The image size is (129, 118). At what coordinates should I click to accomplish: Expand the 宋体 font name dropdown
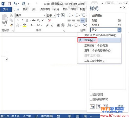pyautogui.click(x=45, y=15)
